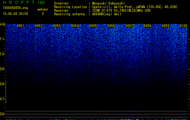
Task: Click the ICOM IC-575 receiver details
Action: (x=121, y=10)
